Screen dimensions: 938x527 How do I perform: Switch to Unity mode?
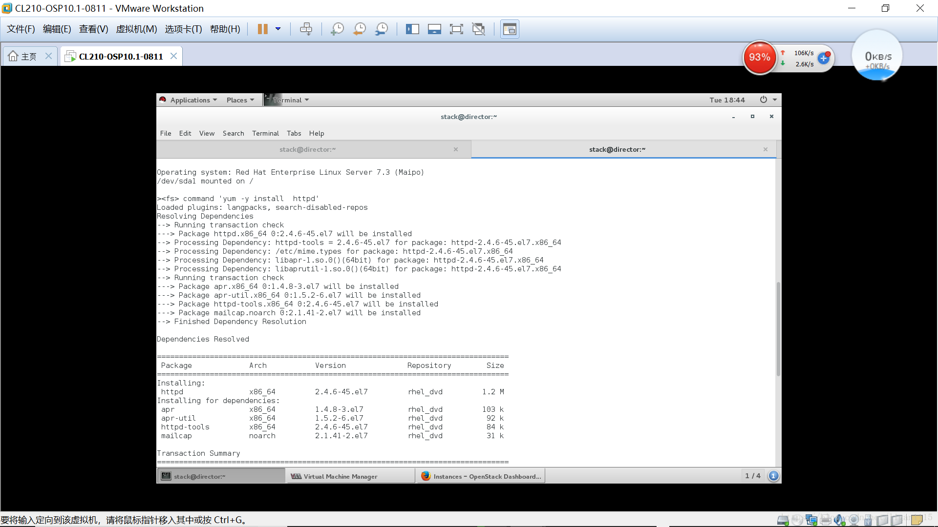coord(478,29)
